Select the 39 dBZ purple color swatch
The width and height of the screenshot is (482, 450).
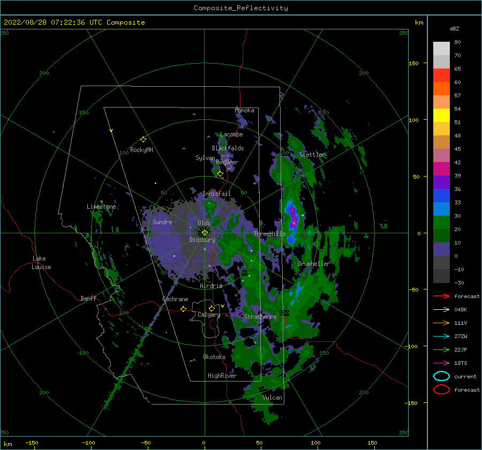441,182
